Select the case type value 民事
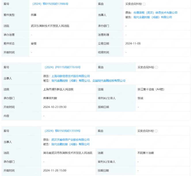Screen dimensions: 191x176 (34, 15)
